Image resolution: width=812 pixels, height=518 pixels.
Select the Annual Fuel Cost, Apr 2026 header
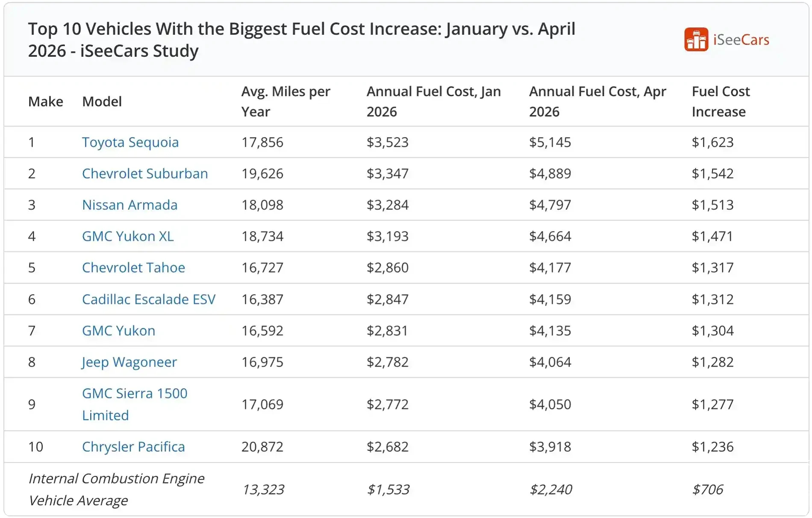(597, 101)
